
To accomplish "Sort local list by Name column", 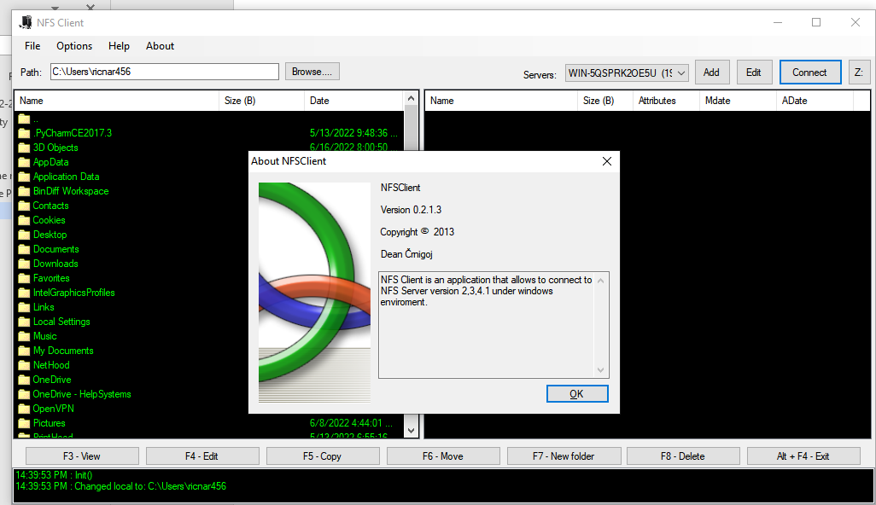I will coord(117,101).
